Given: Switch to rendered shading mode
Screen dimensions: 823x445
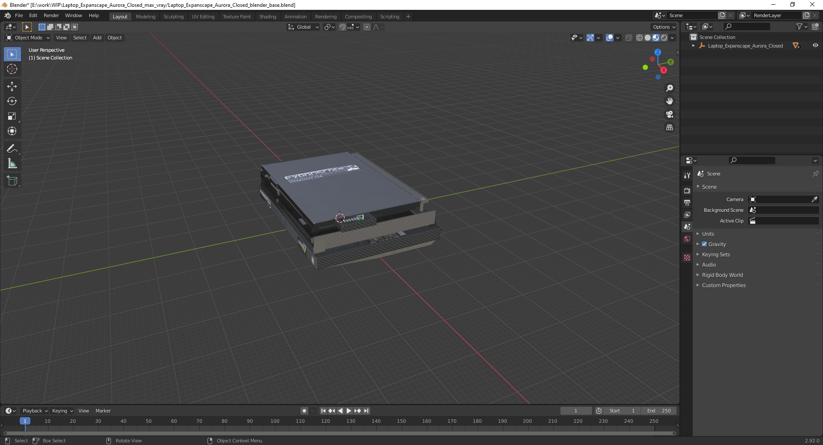Looking at the screenshot, I should pyautogui.click(x=664, y=38).
